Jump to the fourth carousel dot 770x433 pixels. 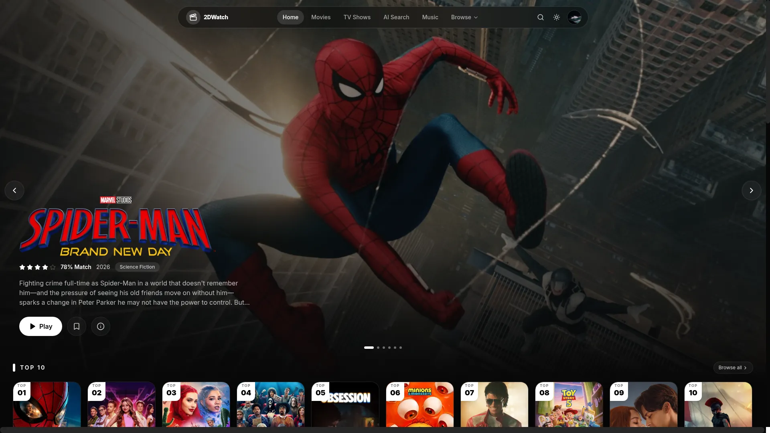tap(389, 348)
